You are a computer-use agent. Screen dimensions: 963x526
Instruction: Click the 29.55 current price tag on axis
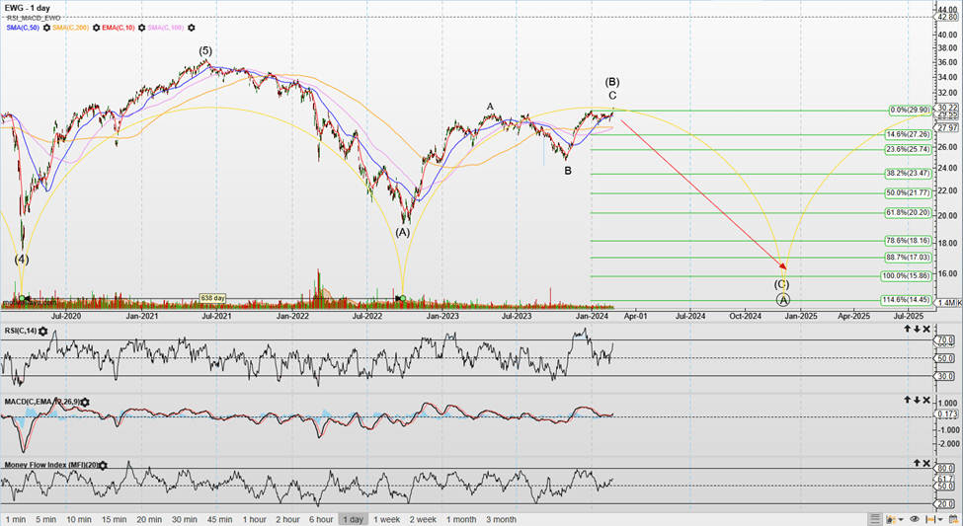(946, 114)
